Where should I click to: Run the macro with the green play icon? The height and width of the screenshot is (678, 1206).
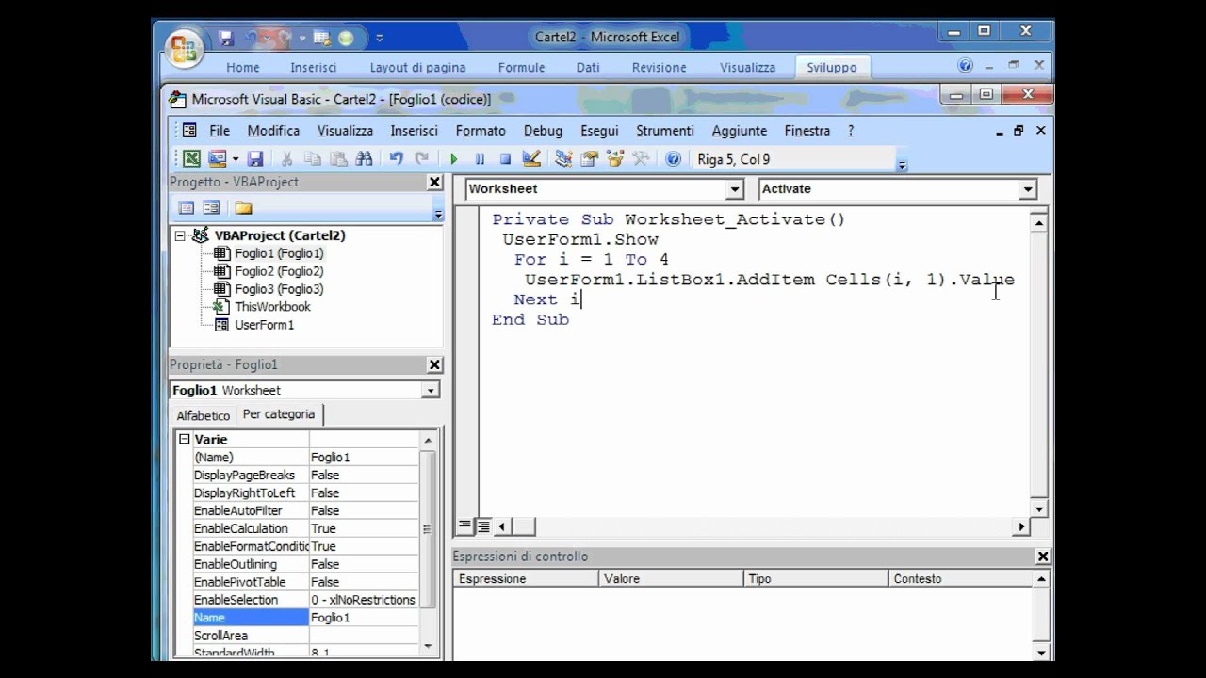point(454,159)
